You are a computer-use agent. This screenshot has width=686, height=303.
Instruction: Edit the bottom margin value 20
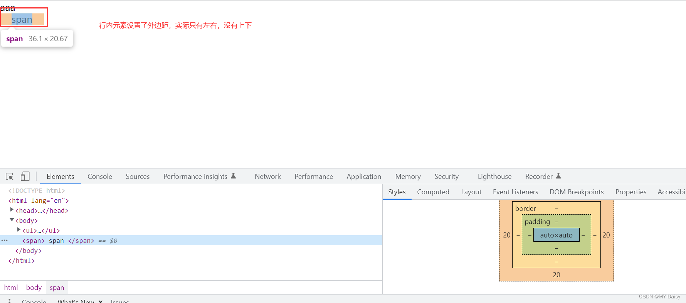[557, 275]
